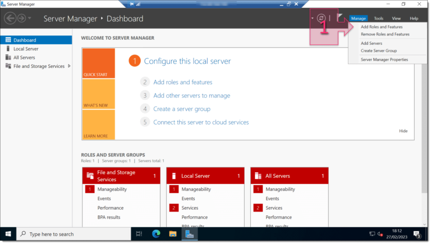This screenshot has height=244, width=431.
Task: Click the dashboard vertical scrollbar
Action: [424, 127]
